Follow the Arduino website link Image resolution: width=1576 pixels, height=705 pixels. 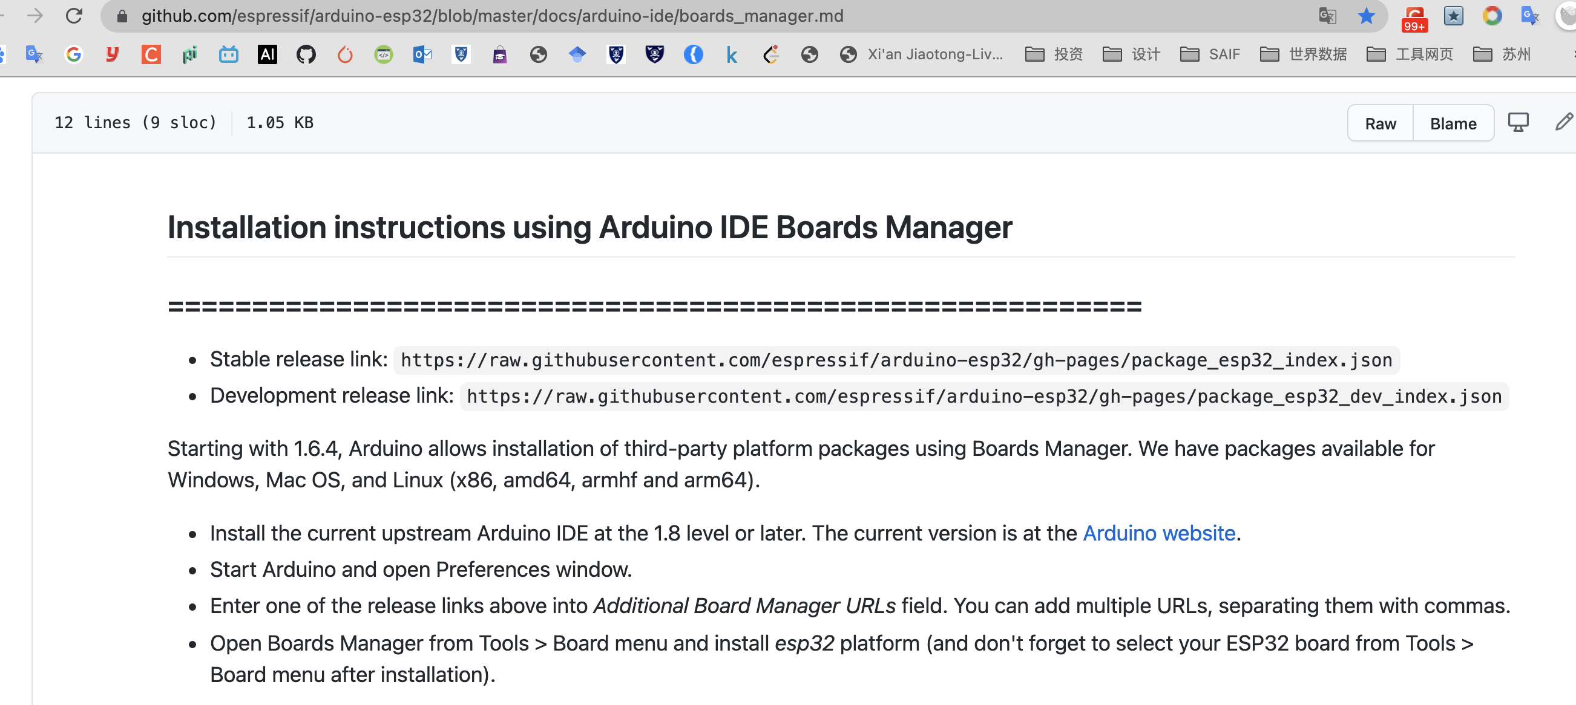(1159, 533)
